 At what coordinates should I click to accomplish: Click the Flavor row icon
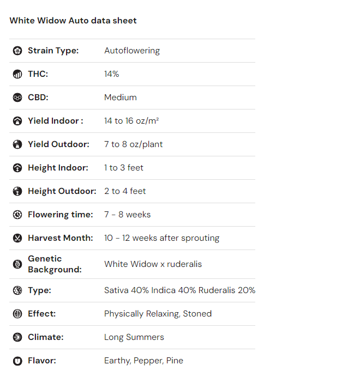coord(17,361)
